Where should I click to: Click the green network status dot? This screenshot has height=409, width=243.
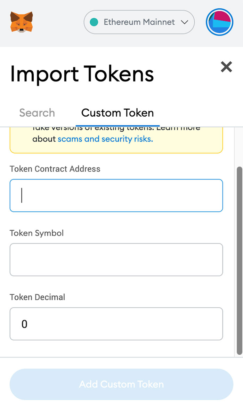pyautogui.click(x=94, y=22)
